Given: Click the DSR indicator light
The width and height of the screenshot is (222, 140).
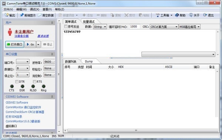Looking at the screenshot, I should [x=22, y=86].
